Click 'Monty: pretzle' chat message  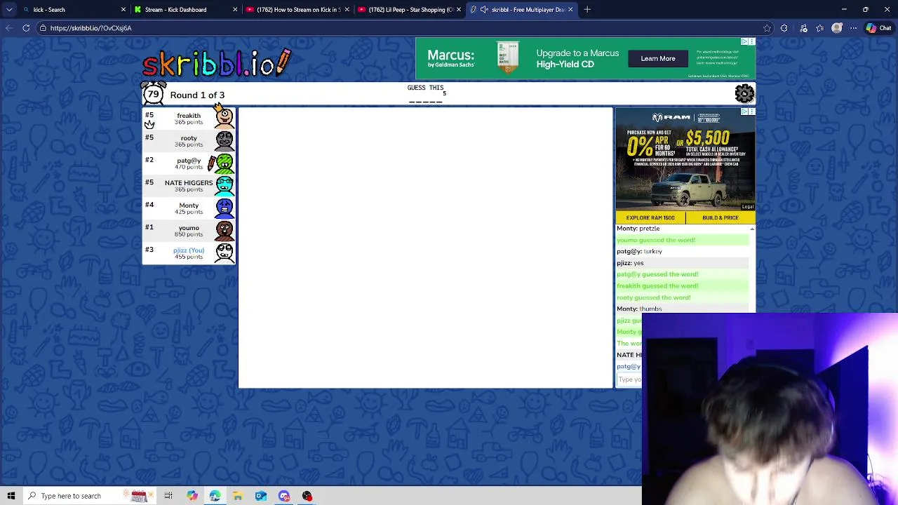pyautogui.click(x=638, y=229)
